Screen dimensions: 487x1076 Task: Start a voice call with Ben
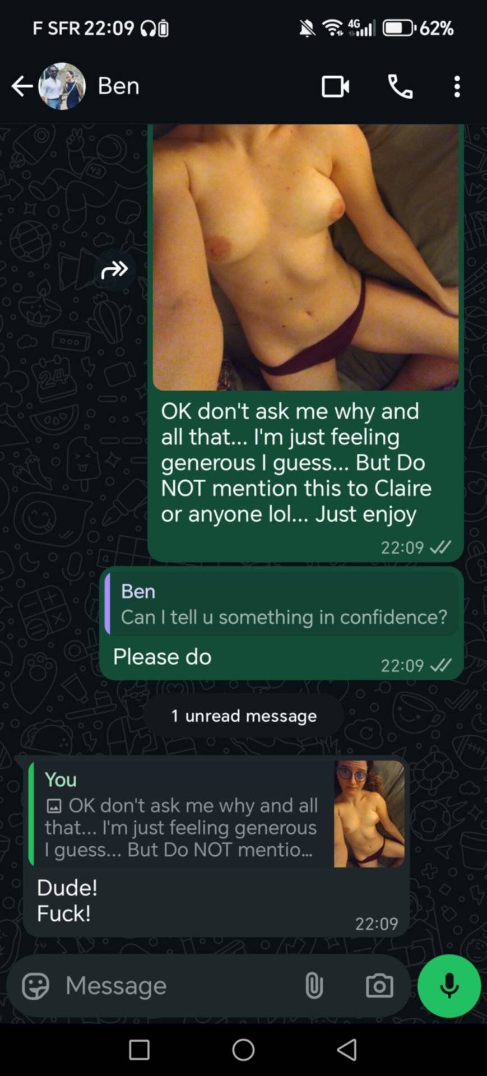400,87
